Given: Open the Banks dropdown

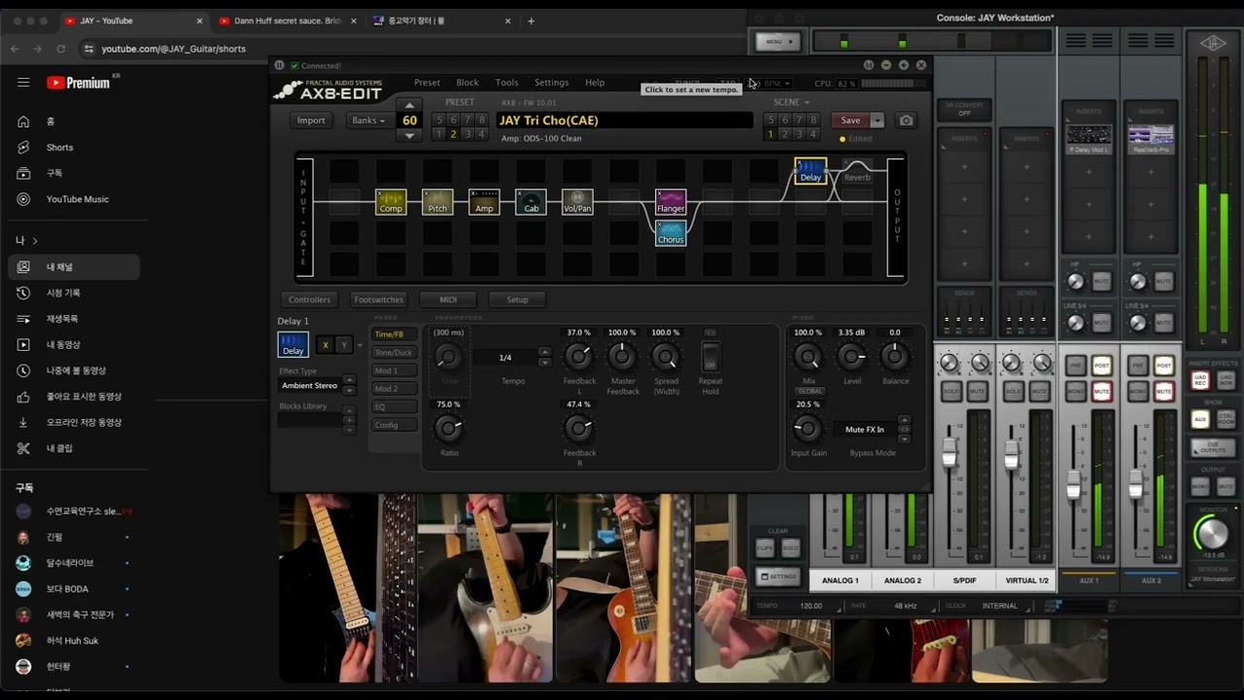Looking at the screenshot, I should coord(368,121).
